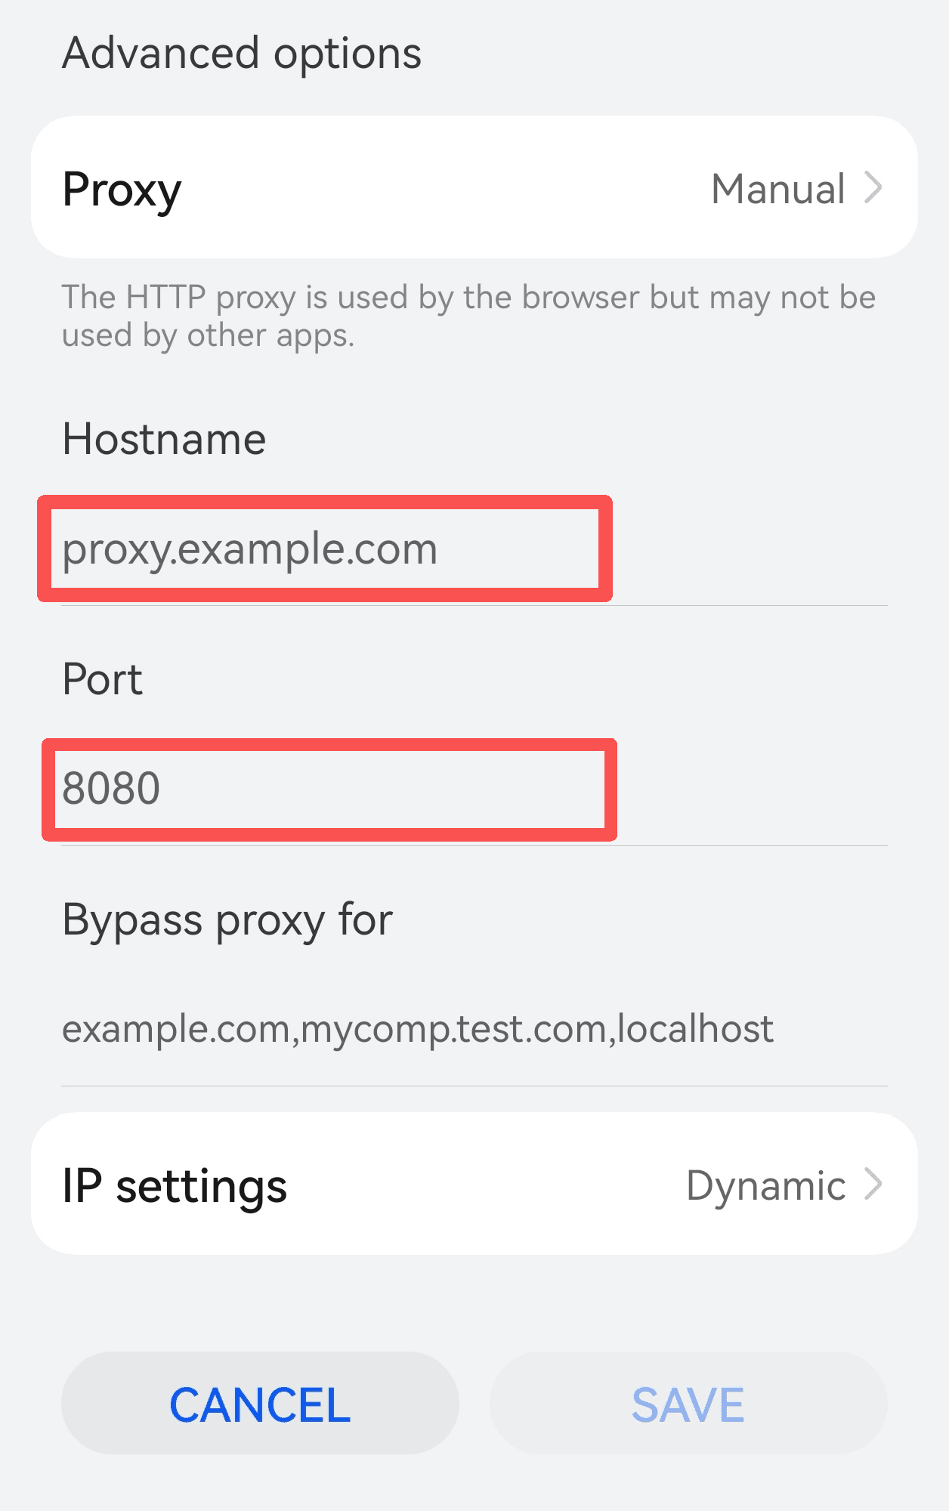Focus the Hostname field with proxy.example.com
The image size is (949, 1511).
click(x=474, y=549)
